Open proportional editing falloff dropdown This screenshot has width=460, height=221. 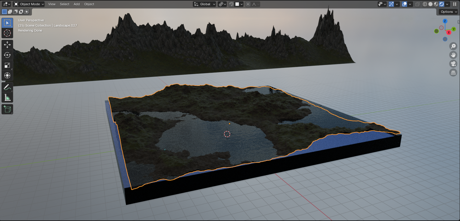pyautogui.click(x=255, y=4)
